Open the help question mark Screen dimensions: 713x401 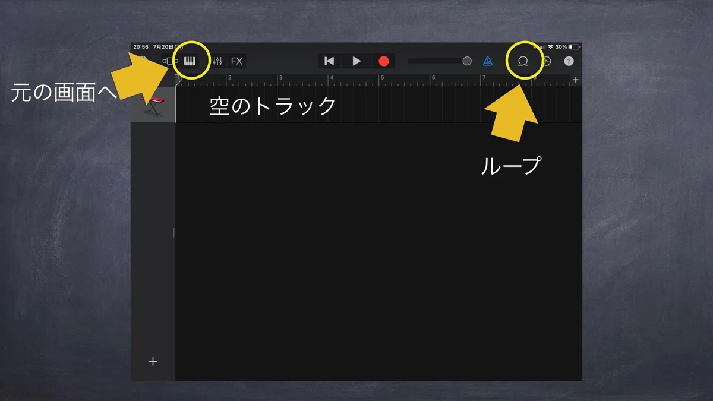[x=569, y=61]
